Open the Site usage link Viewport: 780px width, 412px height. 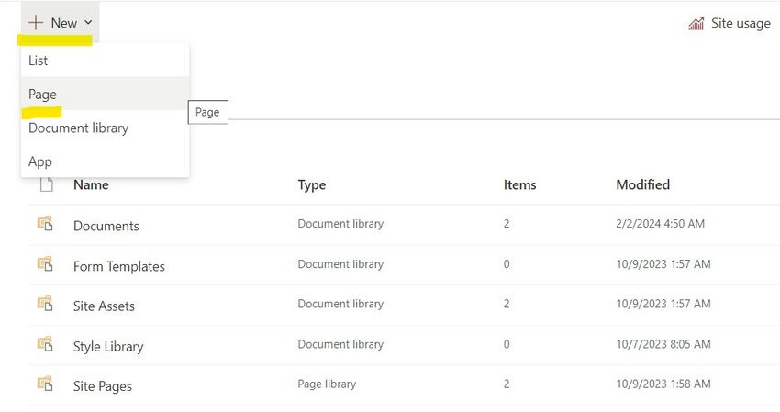pos(741,23)
